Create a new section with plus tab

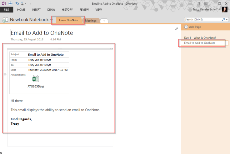click(x=104, y=21)
